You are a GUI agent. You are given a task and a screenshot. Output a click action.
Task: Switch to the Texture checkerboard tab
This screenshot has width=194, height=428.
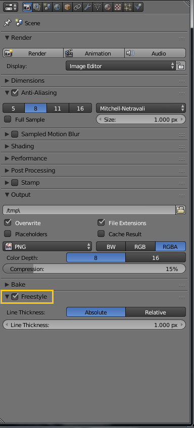tap(118, 7)
